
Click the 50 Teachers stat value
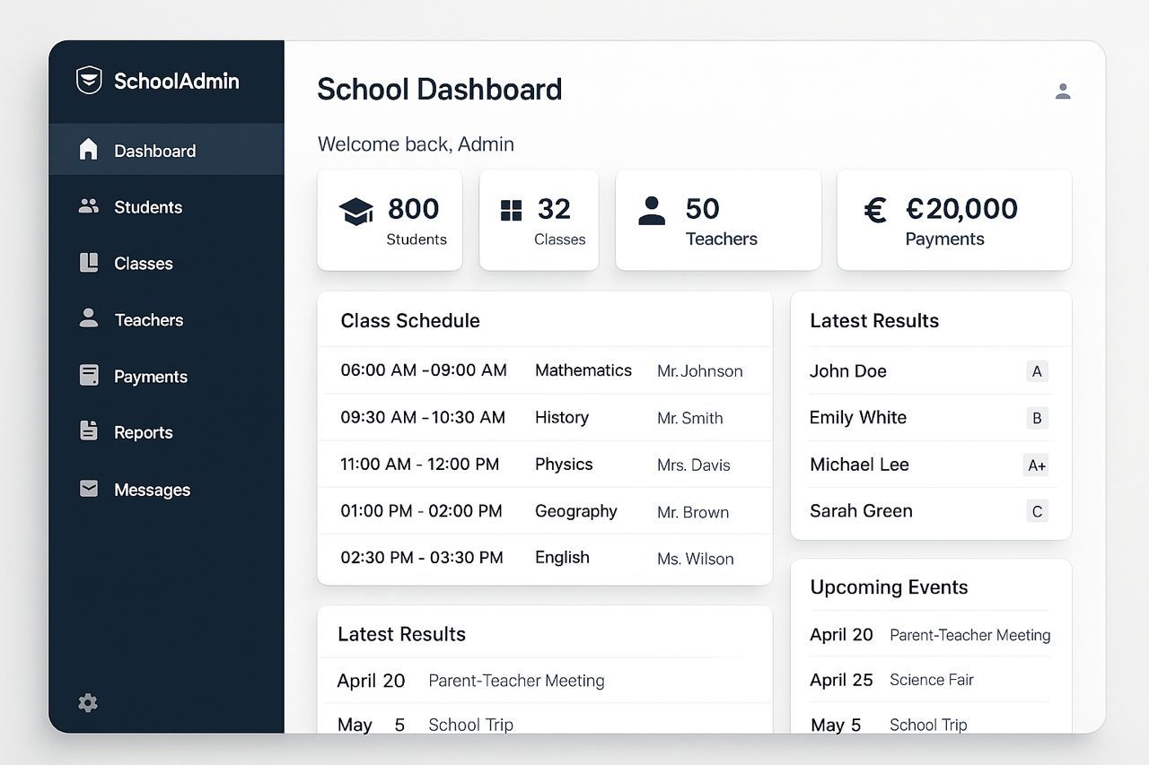coord(702,209)
